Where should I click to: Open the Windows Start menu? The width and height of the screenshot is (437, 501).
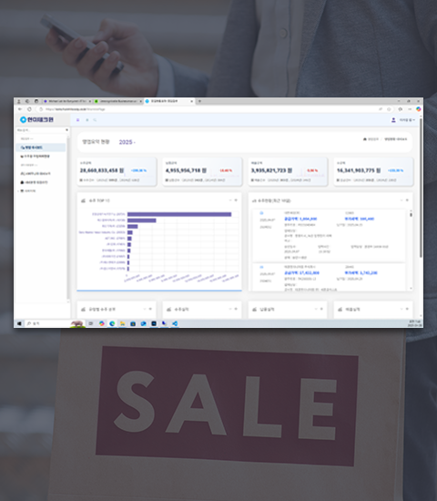tap(19, 323)
